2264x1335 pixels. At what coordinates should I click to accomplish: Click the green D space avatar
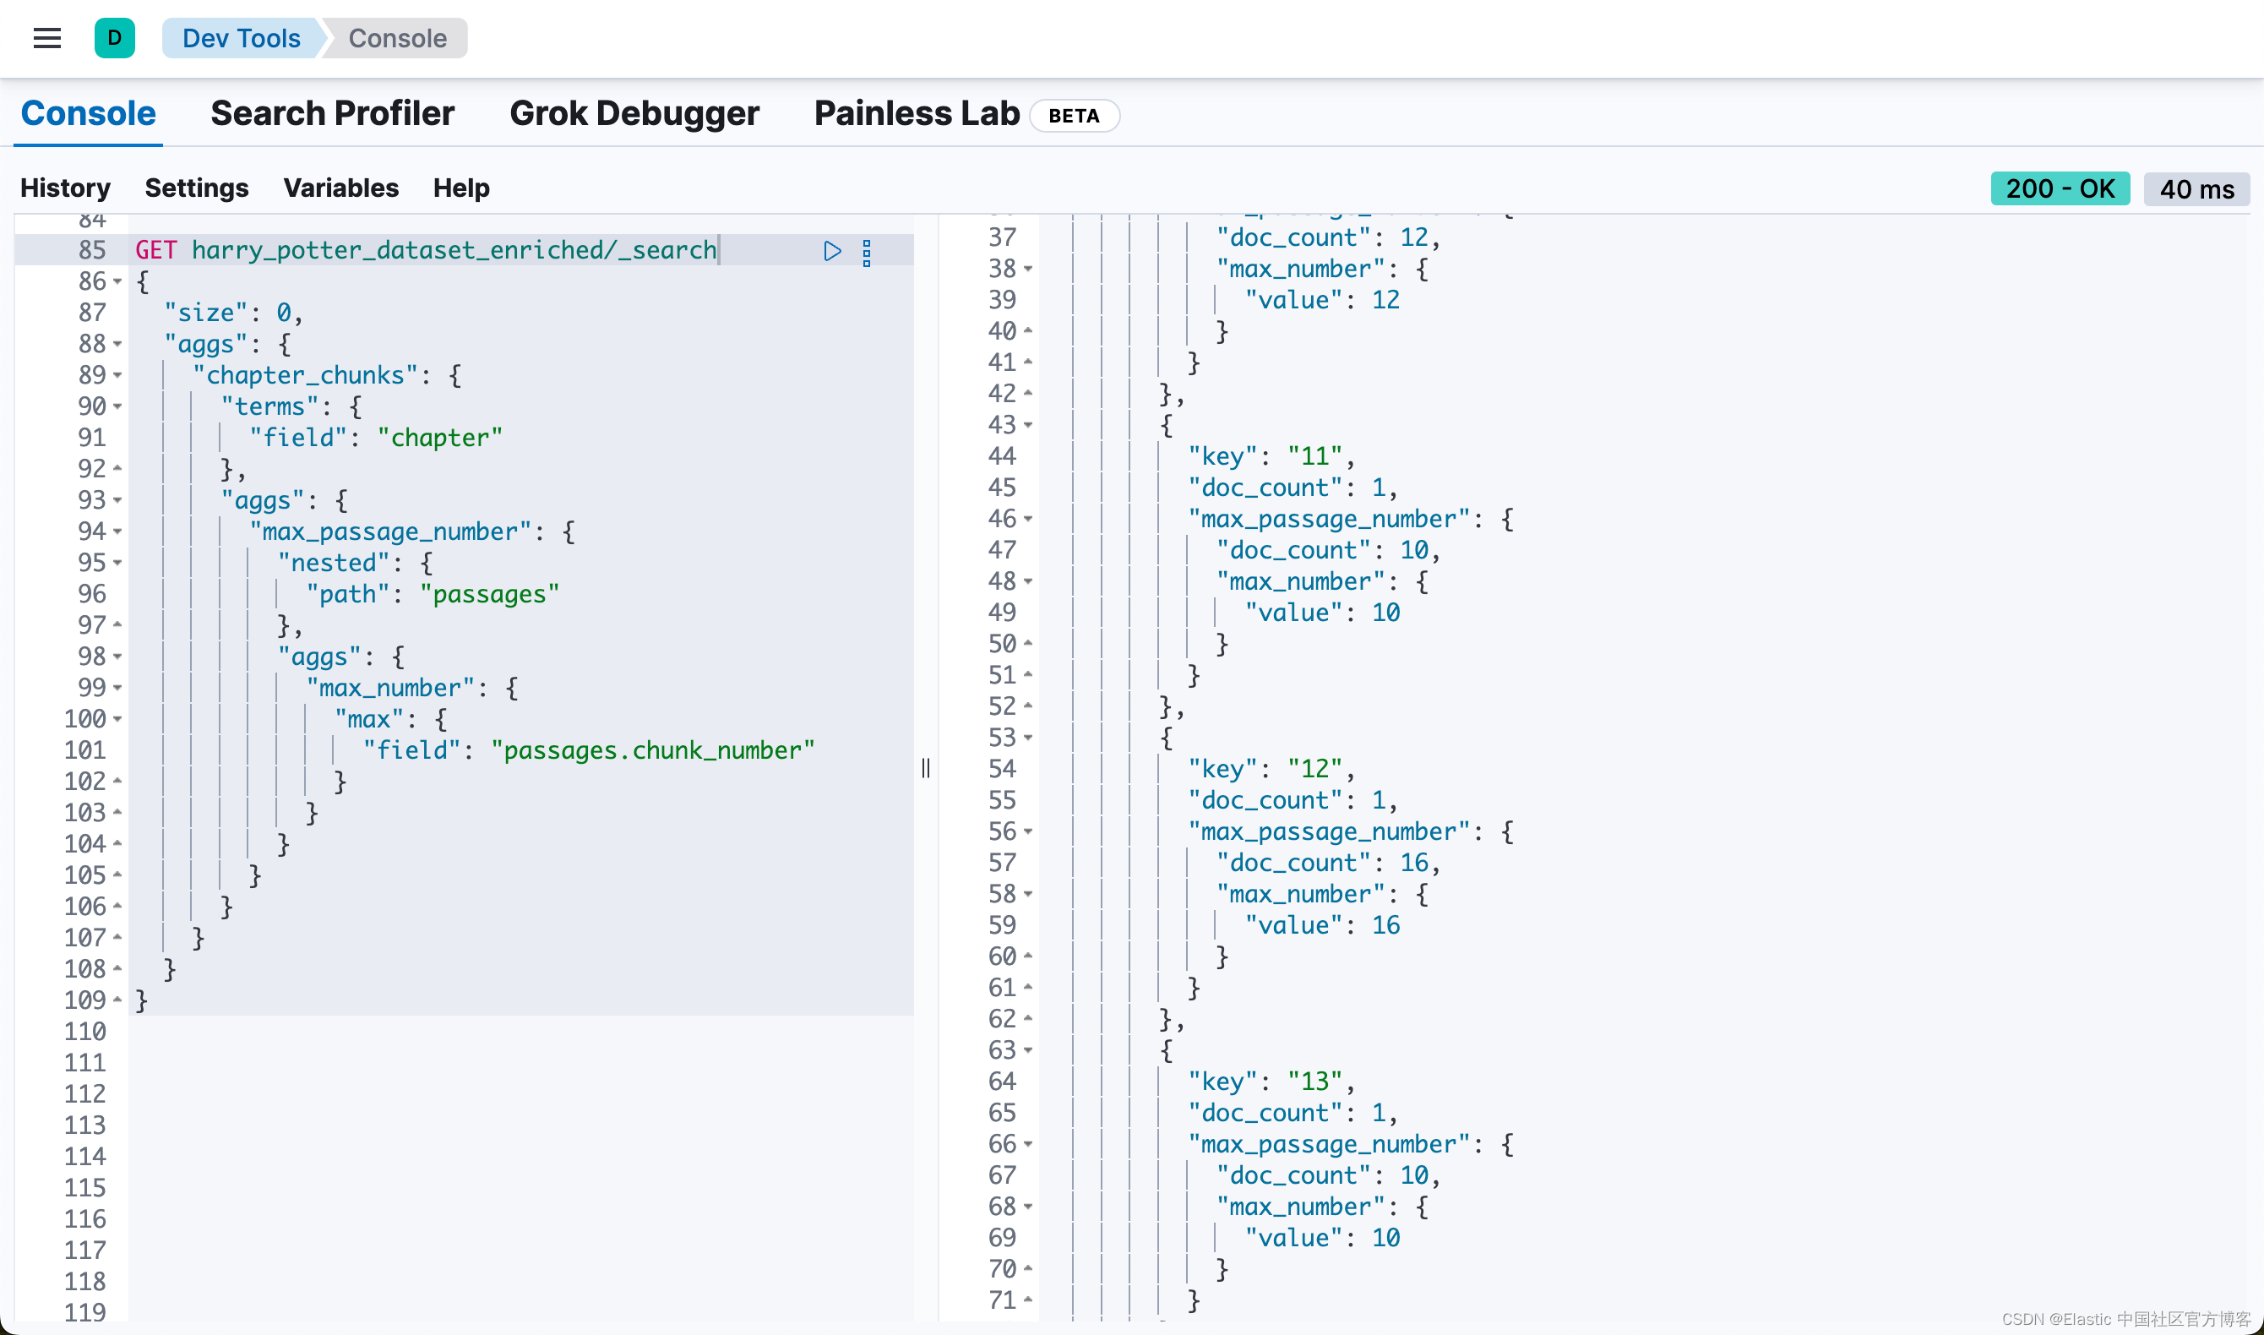click(x=114, y=38)
